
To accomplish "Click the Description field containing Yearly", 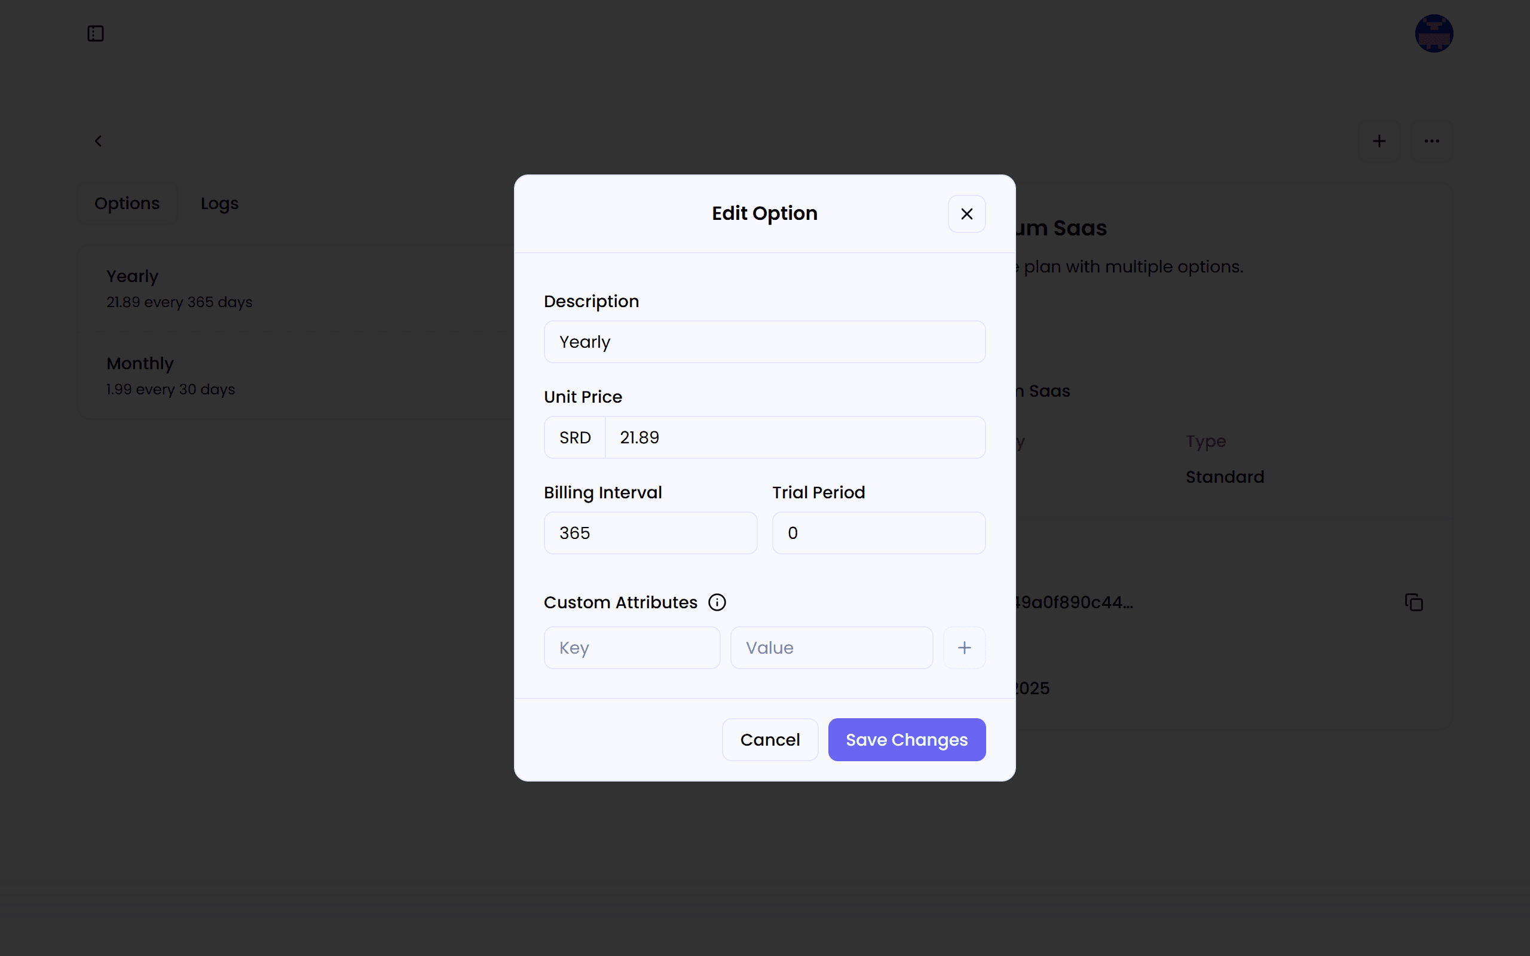I will (764, 341).
